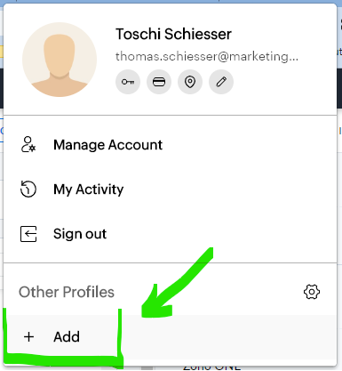Screen dimensions: 342x371
Task: Click the Other Profiles heading
Action: (67, 292)
